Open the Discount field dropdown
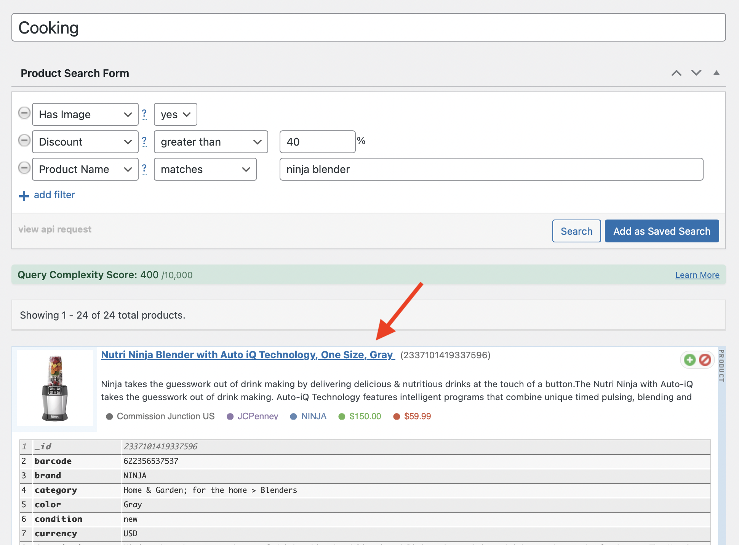 [85, 142]
